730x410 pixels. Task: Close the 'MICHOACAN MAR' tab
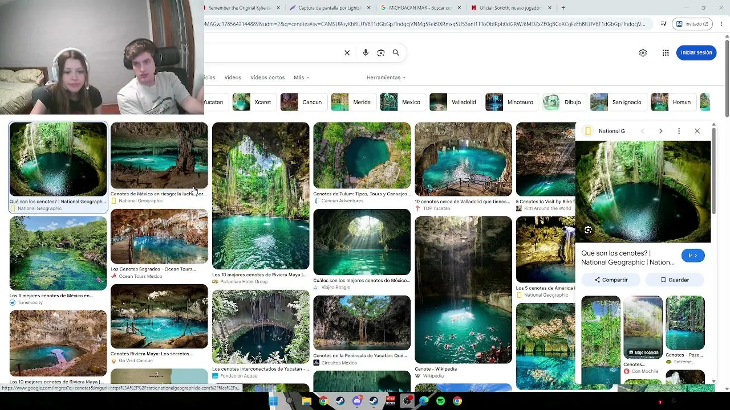pos(459,8)
